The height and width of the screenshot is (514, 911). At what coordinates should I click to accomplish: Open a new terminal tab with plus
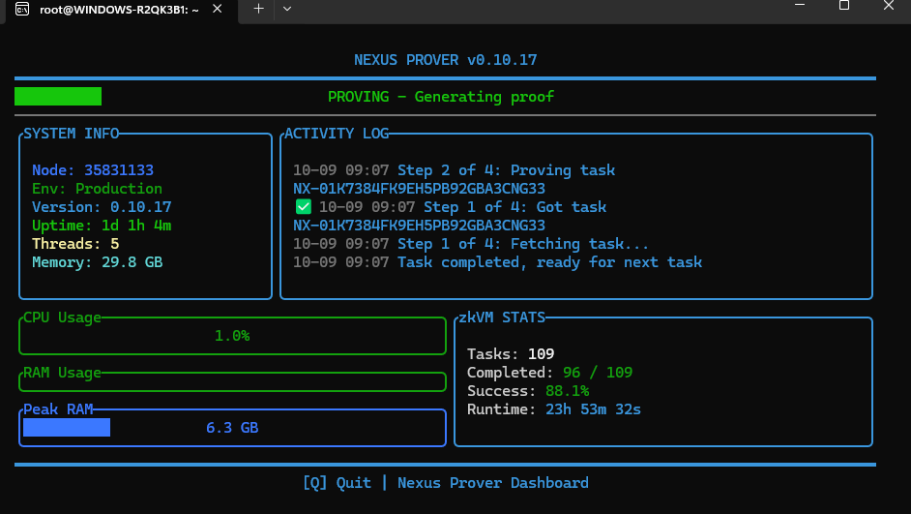coord(258,9)
